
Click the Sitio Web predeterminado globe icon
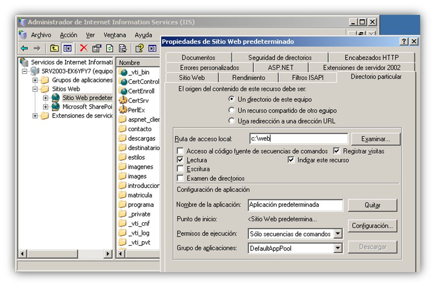(x=56, y=98)
